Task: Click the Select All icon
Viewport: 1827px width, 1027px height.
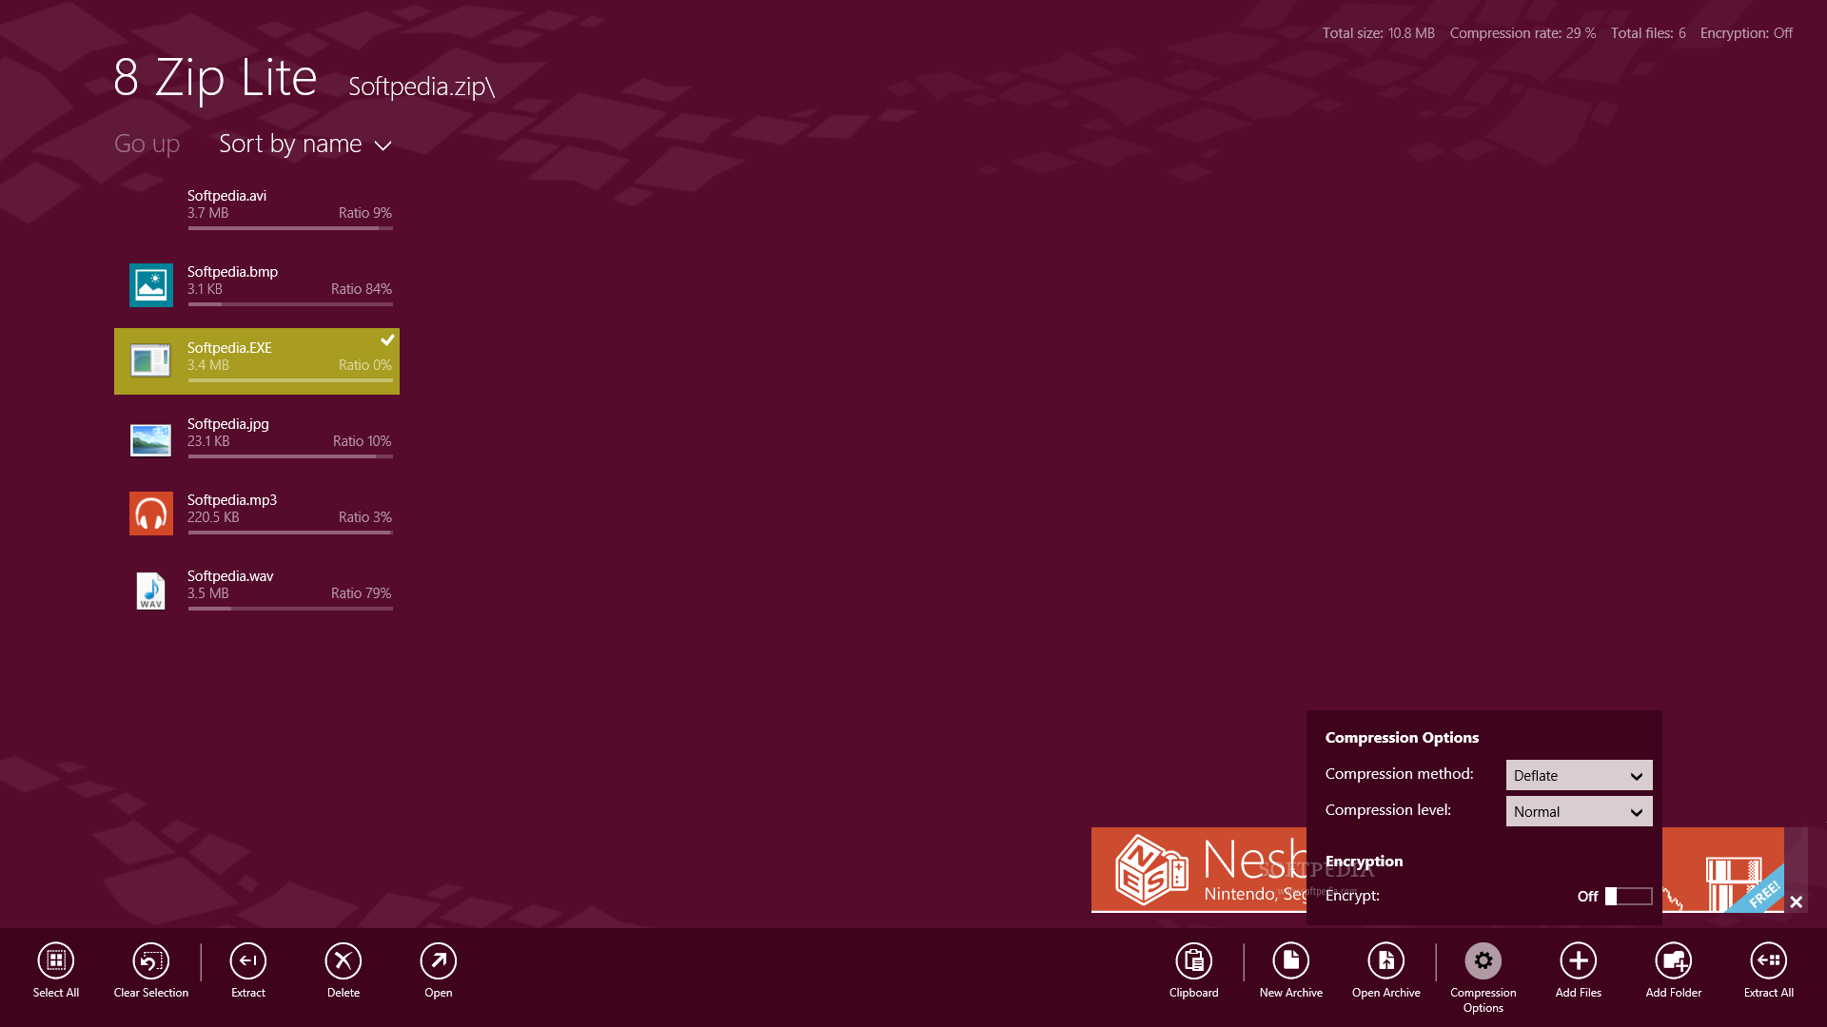Action: (x=55, y=960)
